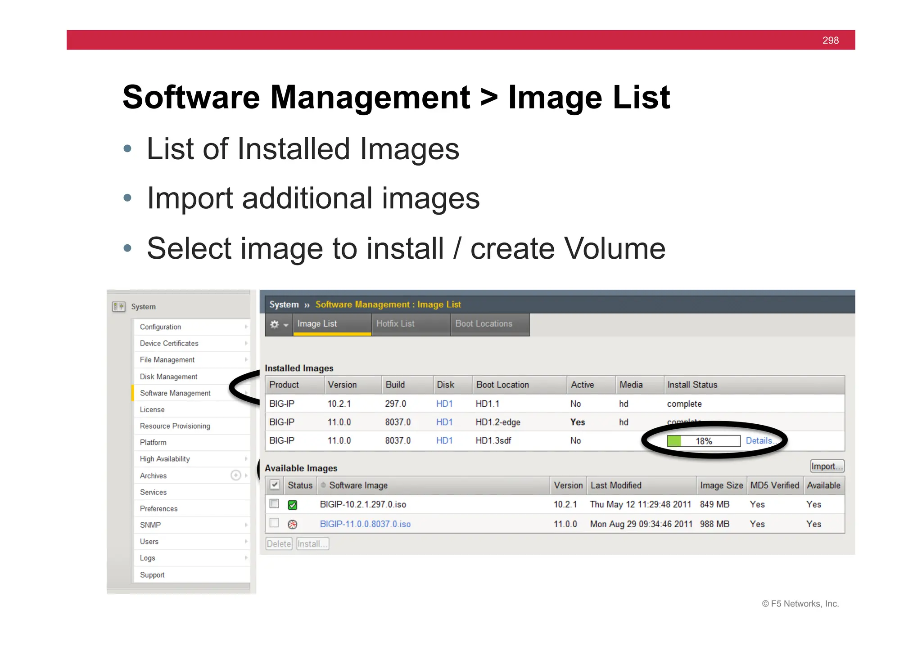Toggle the select-all checkbox in the Available Images header
Viewport: 922px width, 651px height.
275,485
